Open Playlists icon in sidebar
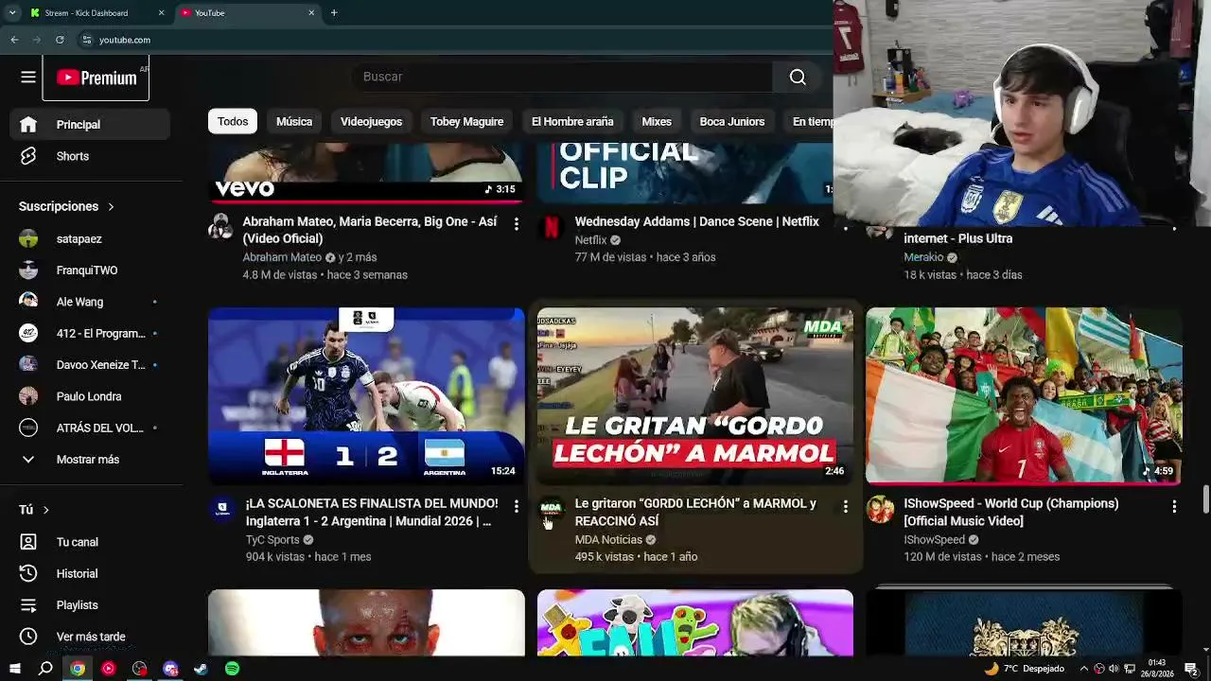Viewport: 1211px width, 681px height. pos(28,605)
